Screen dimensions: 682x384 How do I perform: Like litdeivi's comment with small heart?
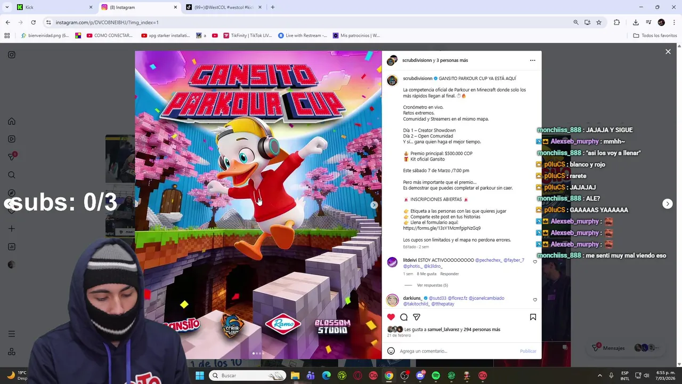click(535, 262)
